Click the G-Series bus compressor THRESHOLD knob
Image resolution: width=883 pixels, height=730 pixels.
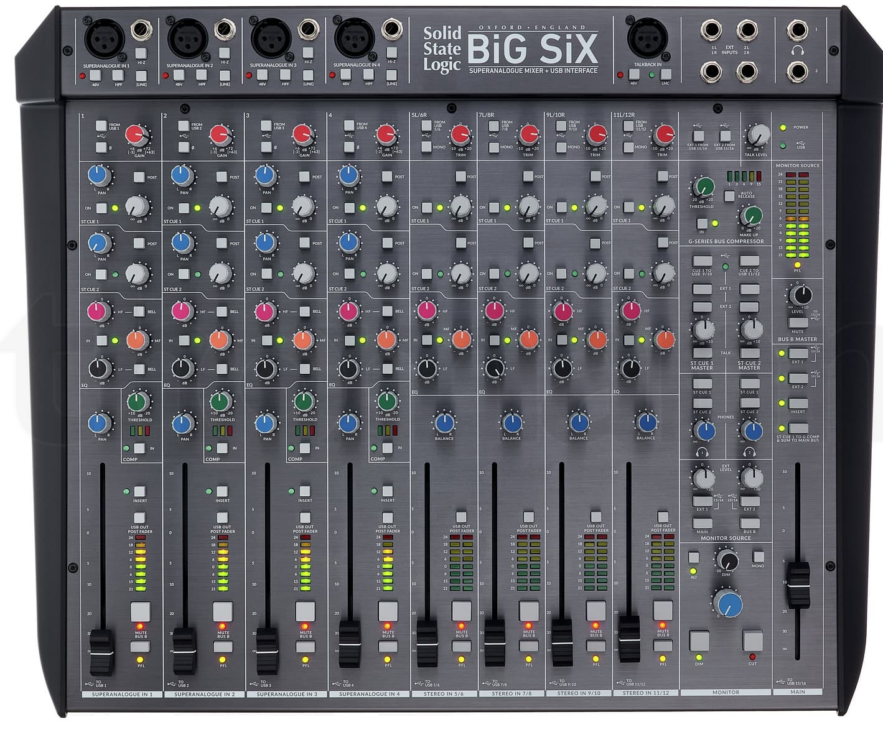tap(703, 187)
